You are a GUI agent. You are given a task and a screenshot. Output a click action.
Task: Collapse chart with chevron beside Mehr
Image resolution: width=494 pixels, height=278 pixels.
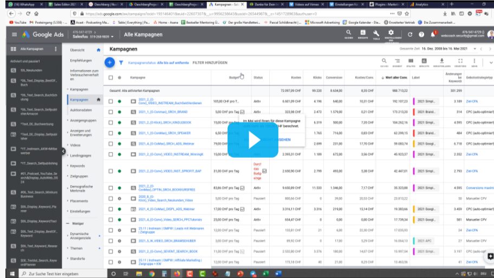[491, 63]
